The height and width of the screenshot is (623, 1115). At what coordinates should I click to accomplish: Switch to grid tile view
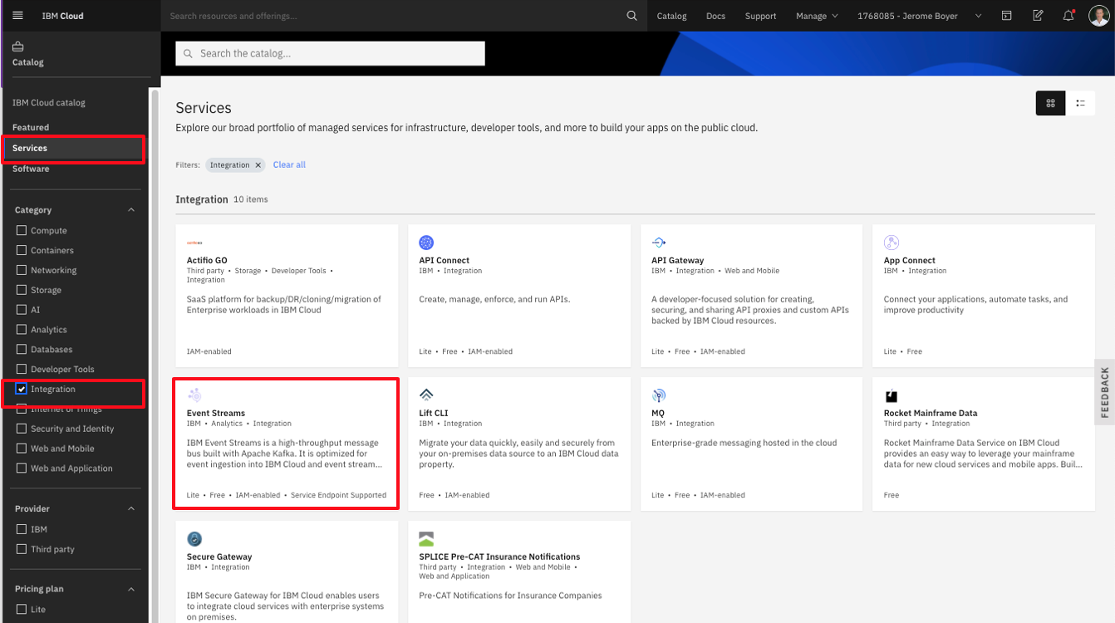[x=1050, y=103]
